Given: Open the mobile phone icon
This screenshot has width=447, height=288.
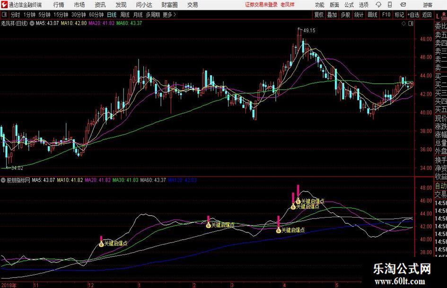Looking at the screenshot, I should [x=390, y=5].
